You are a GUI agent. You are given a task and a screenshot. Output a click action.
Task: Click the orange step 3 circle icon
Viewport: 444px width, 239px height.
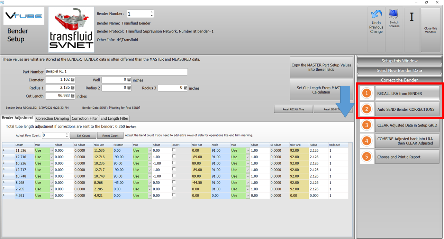click(x=366, y=125)
